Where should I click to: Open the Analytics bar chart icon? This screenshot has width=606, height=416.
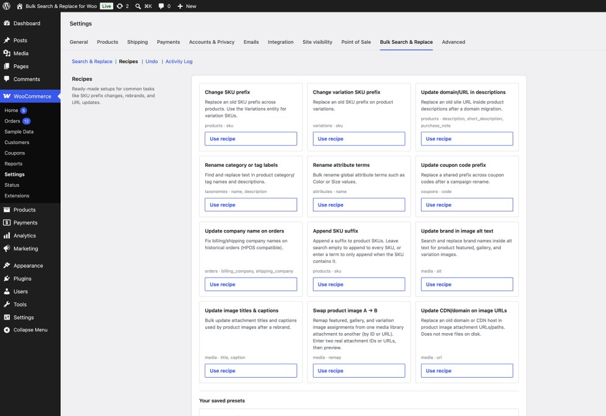(7, 236)
